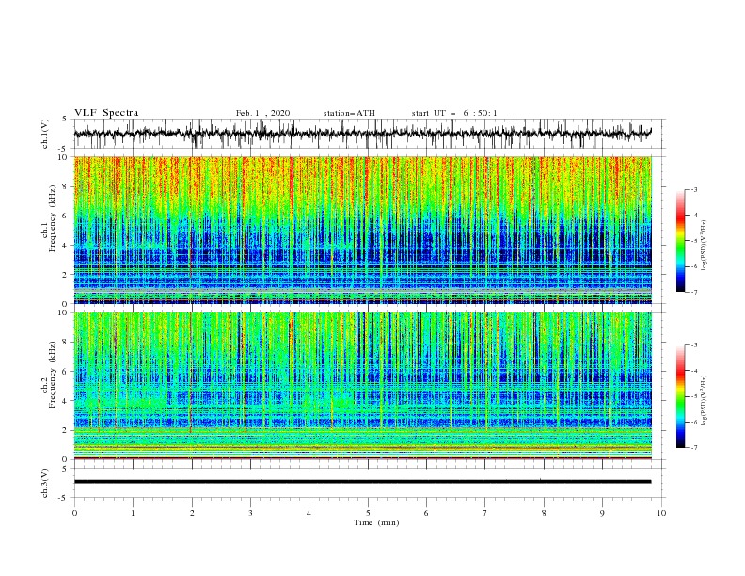Select the log(PSD) label beside ch.2 colorbar
Viewport: 745px width, 576px height.
[x=705, y=400]
